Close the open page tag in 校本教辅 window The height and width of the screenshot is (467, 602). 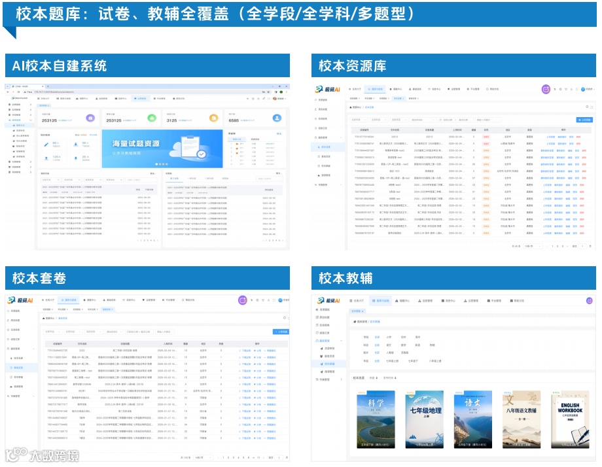(x=363, y=311)
